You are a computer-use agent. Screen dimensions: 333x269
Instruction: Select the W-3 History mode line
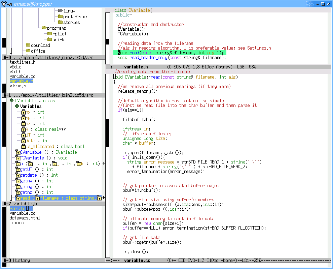17,260
